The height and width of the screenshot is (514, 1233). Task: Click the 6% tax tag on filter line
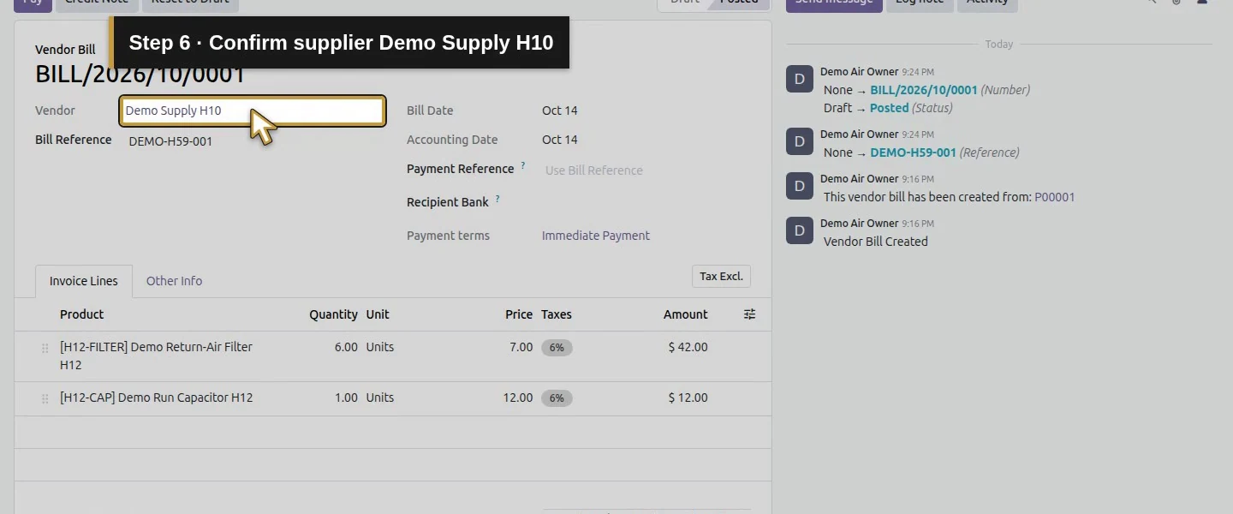(x=557, y=348)
